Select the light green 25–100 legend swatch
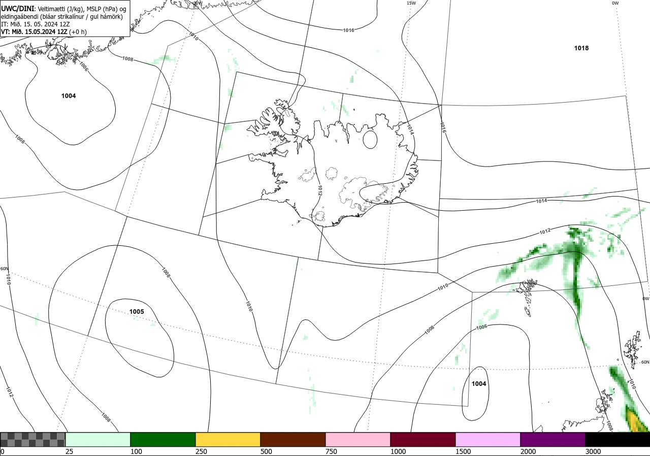This screenshot has height=456, width=650. coord(98,439)
